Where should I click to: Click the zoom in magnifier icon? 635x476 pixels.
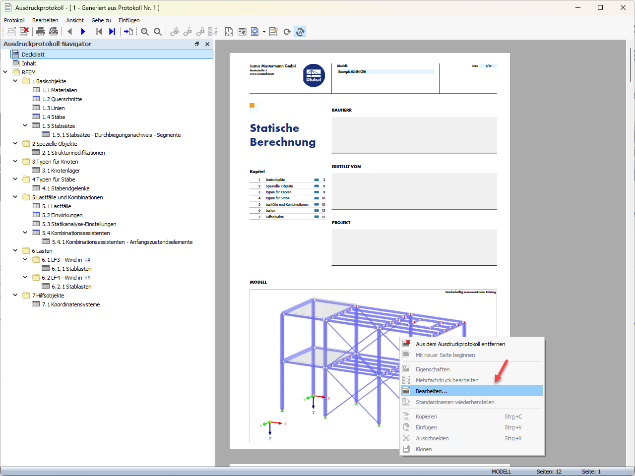pos(145,32)
